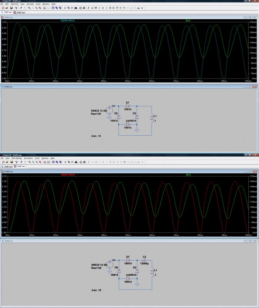Save the schematic via top toolbar disk icon
Viewport: 259px width, 308px height.
[x=11, y=8]
